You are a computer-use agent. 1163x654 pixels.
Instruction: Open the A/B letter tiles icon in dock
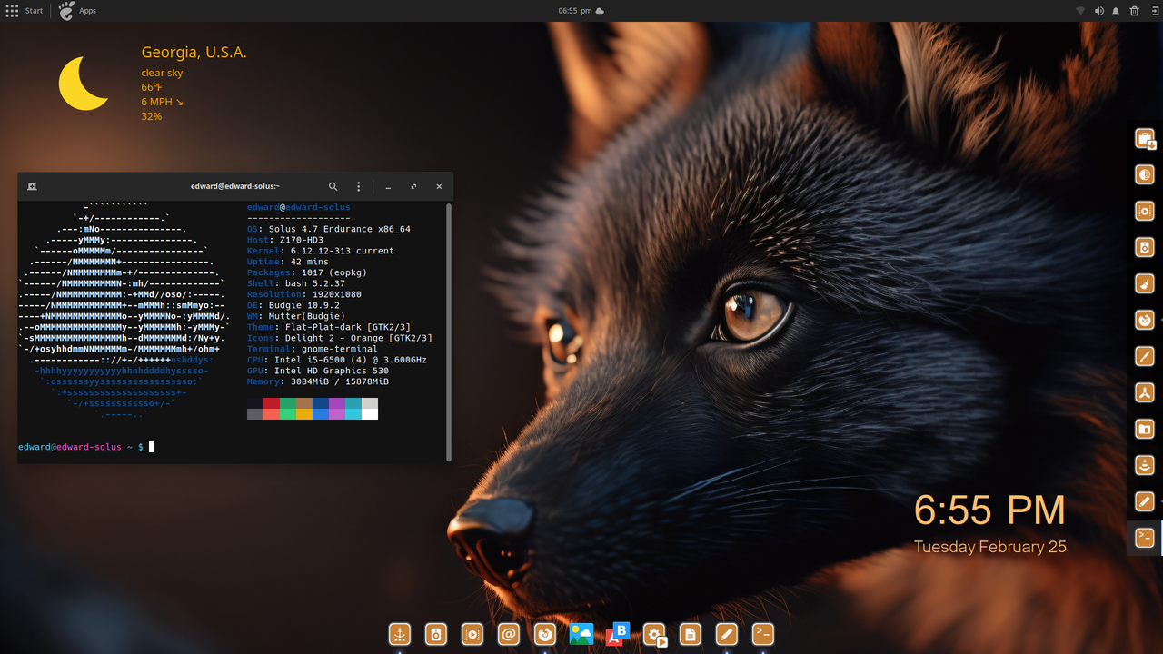(x=618, y=634)
